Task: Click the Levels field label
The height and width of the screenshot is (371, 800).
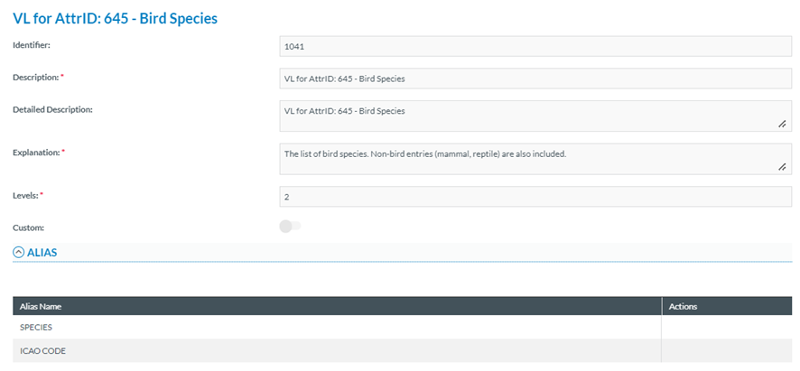Action: pos(28,195)
